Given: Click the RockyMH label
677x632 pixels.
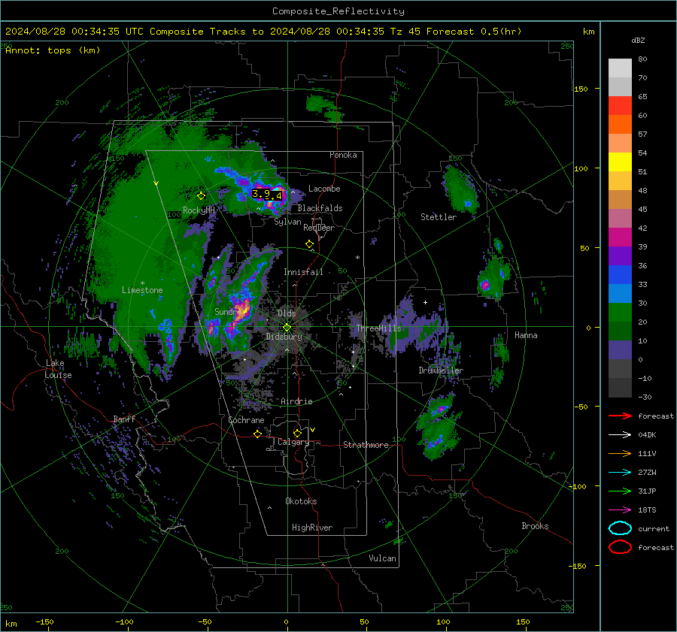Looking at the screenshot, I should click(199, 210).
